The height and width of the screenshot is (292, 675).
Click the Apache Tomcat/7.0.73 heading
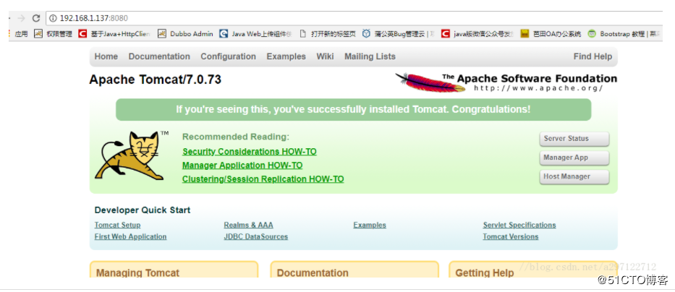pyautogui.click(x=156, y=80)
